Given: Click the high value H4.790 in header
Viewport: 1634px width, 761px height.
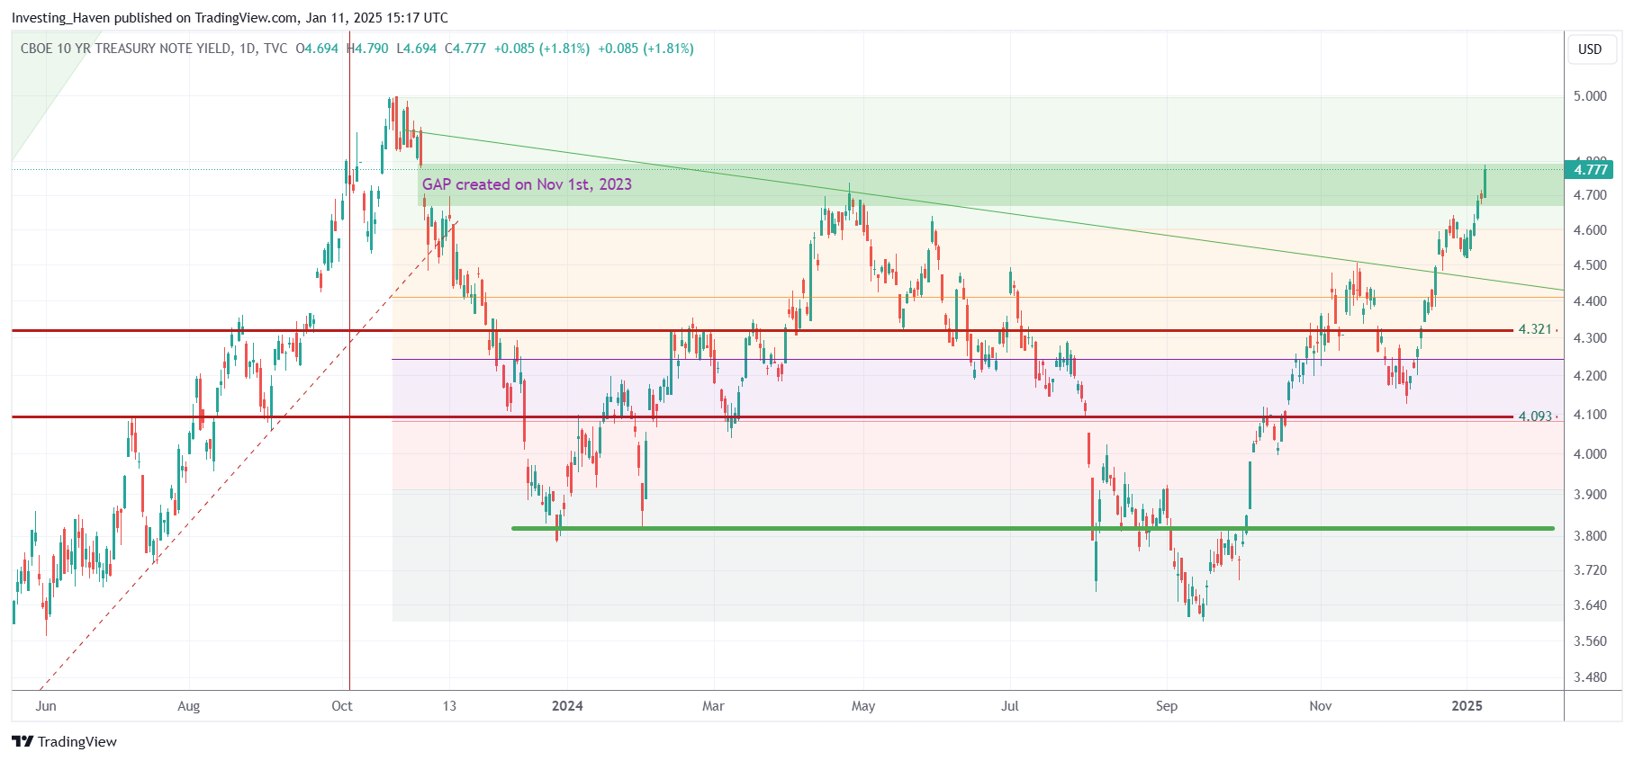Looking at the screenshot, I should pyautogui.click(x=367, y=49).
